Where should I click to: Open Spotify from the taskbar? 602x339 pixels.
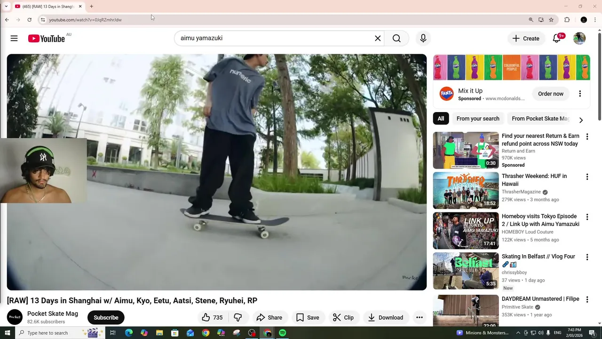(282, 333)
